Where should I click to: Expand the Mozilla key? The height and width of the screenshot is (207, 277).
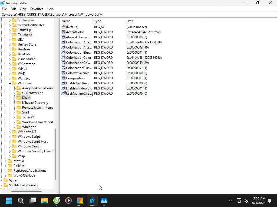pyautogui.click(x=5, y=161)
